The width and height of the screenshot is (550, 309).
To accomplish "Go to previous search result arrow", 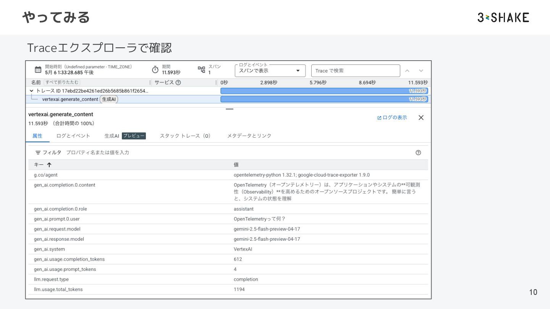I will 407,71.
